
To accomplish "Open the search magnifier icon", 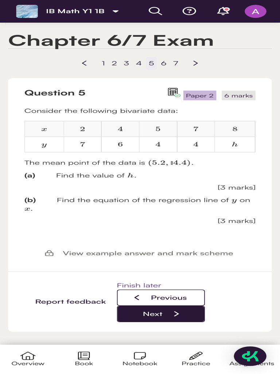I will [155, 11].
